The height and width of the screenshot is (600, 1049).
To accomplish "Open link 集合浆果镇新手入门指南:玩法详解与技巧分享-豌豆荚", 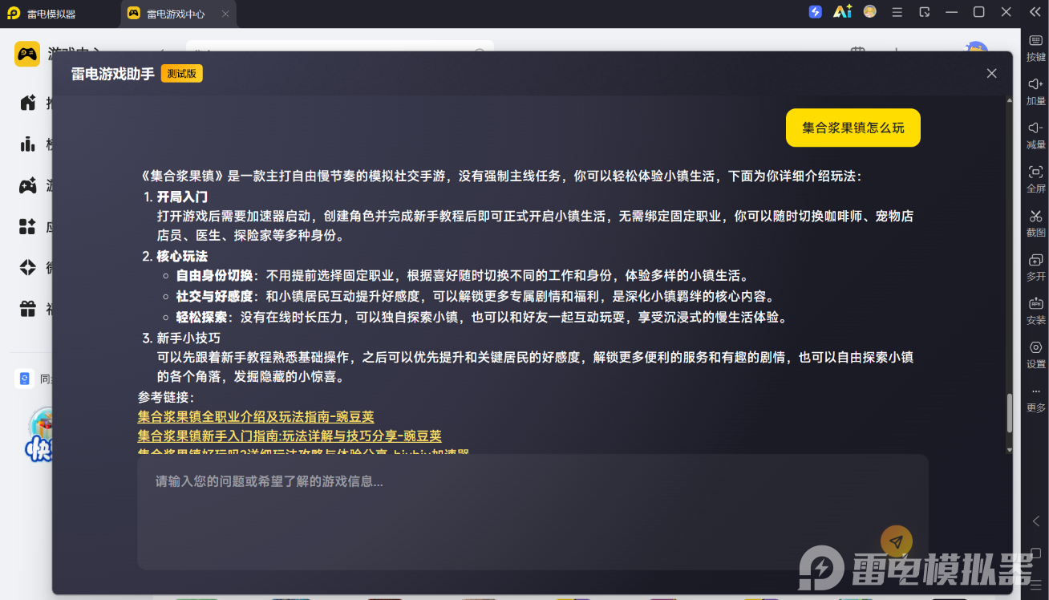I will [x=290, y=436].
